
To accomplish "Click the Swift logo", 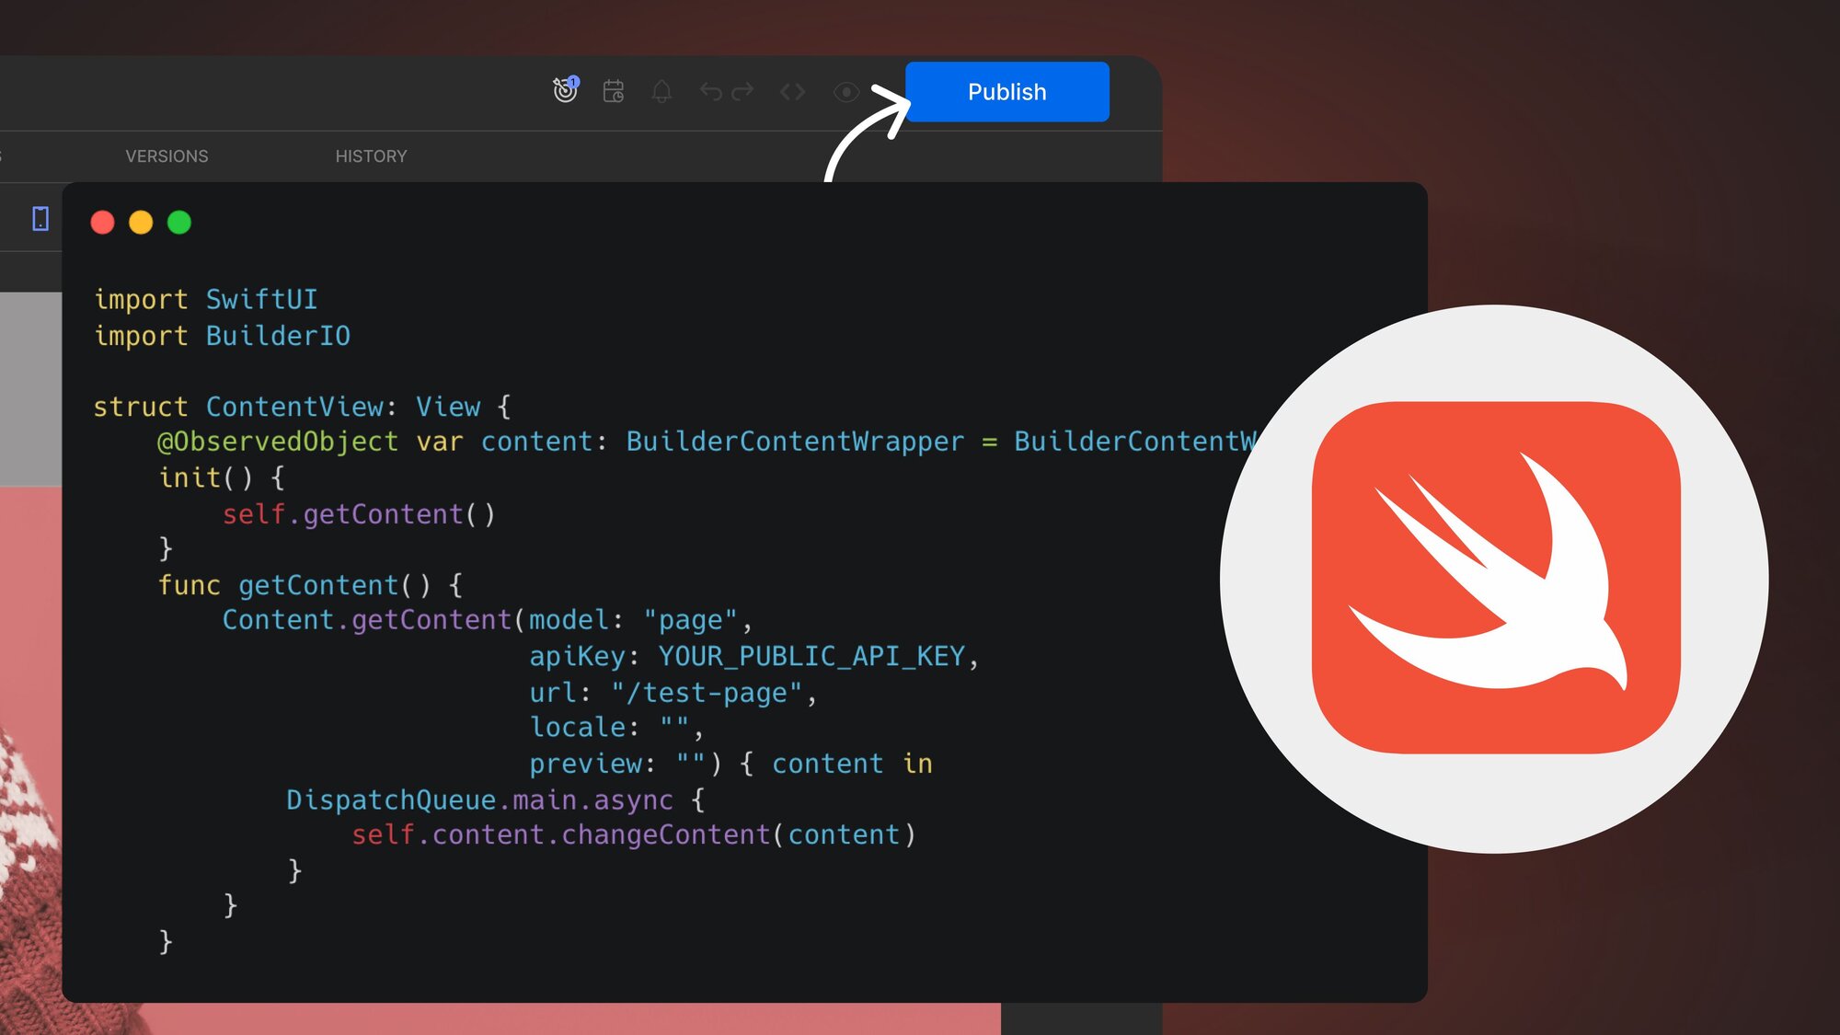I will (x=1496, y=578).
